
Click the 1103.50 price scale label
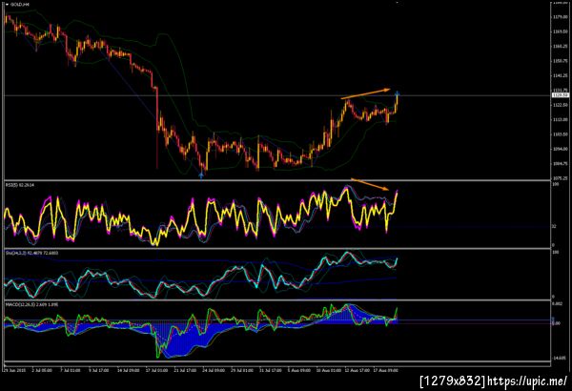pyautogui.click(x=560, y=134)
